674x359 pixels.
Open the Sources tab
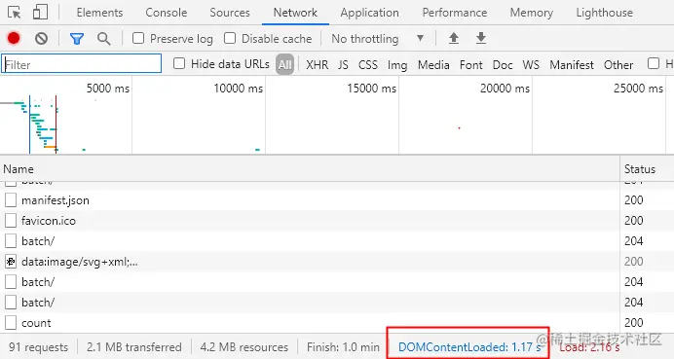click(x=230, y=13)
